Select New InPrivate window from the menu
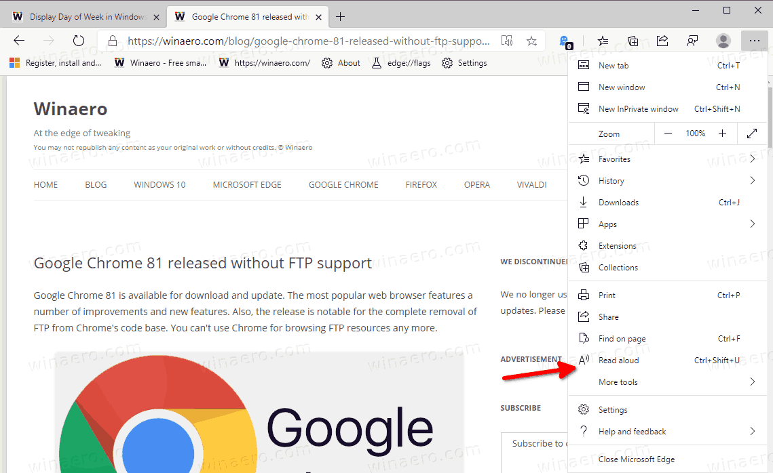The height and width of the screenshot is (473, 773). pyautogui.click(x=638, y=108)
